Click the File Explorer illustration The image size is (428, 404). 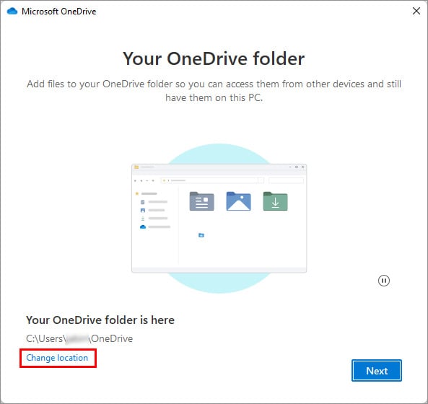pos(219,218)
